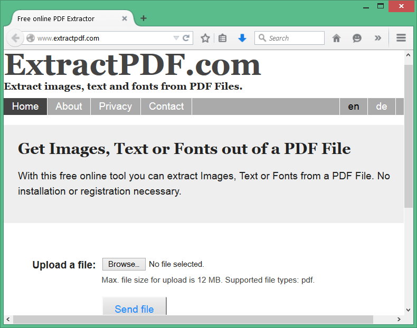The height and width of the screenshot is (328, 417).
Task: Click the max file size hint text
Action: coord(208,280)
